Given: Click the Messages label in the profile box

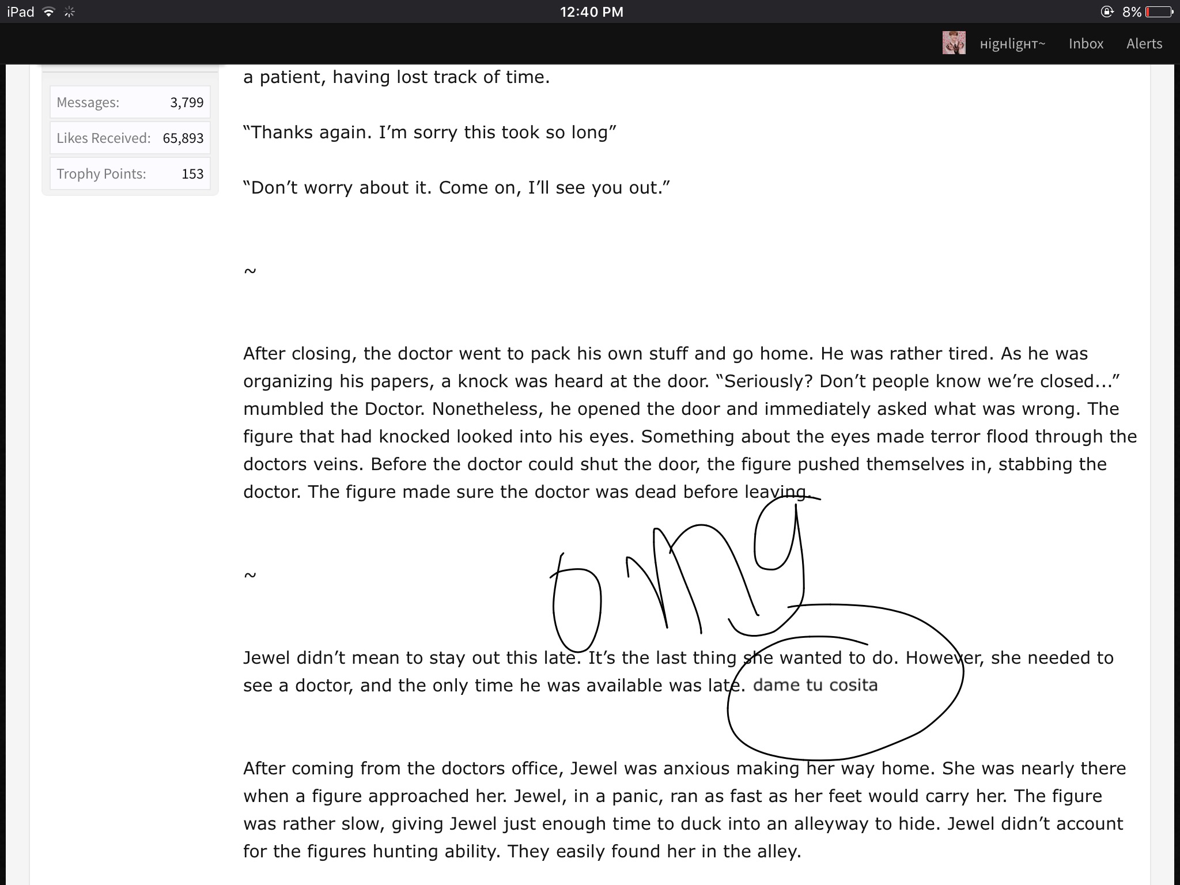Looking at the screenshot, I should click(88, 103).
